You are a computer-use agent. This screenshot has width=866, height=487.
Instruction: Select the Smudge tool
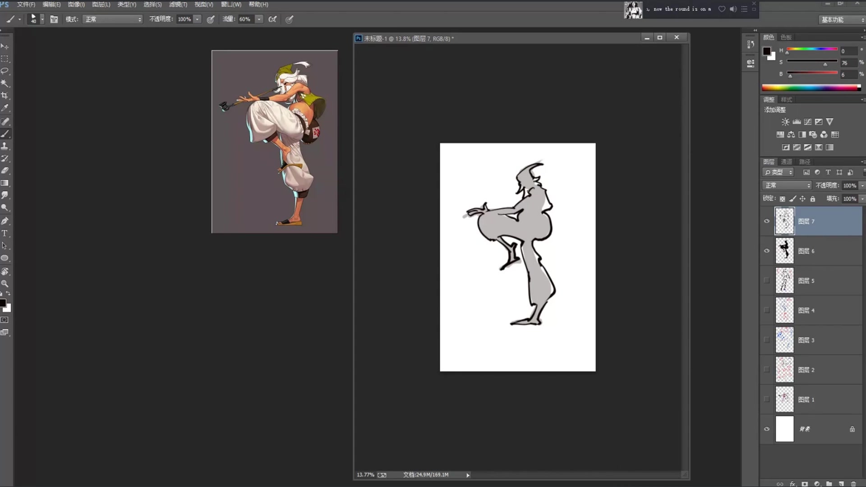tap(5, 195)
